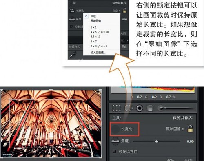Select the 1 x 1 ratio menu entry

tap(93, 27)
